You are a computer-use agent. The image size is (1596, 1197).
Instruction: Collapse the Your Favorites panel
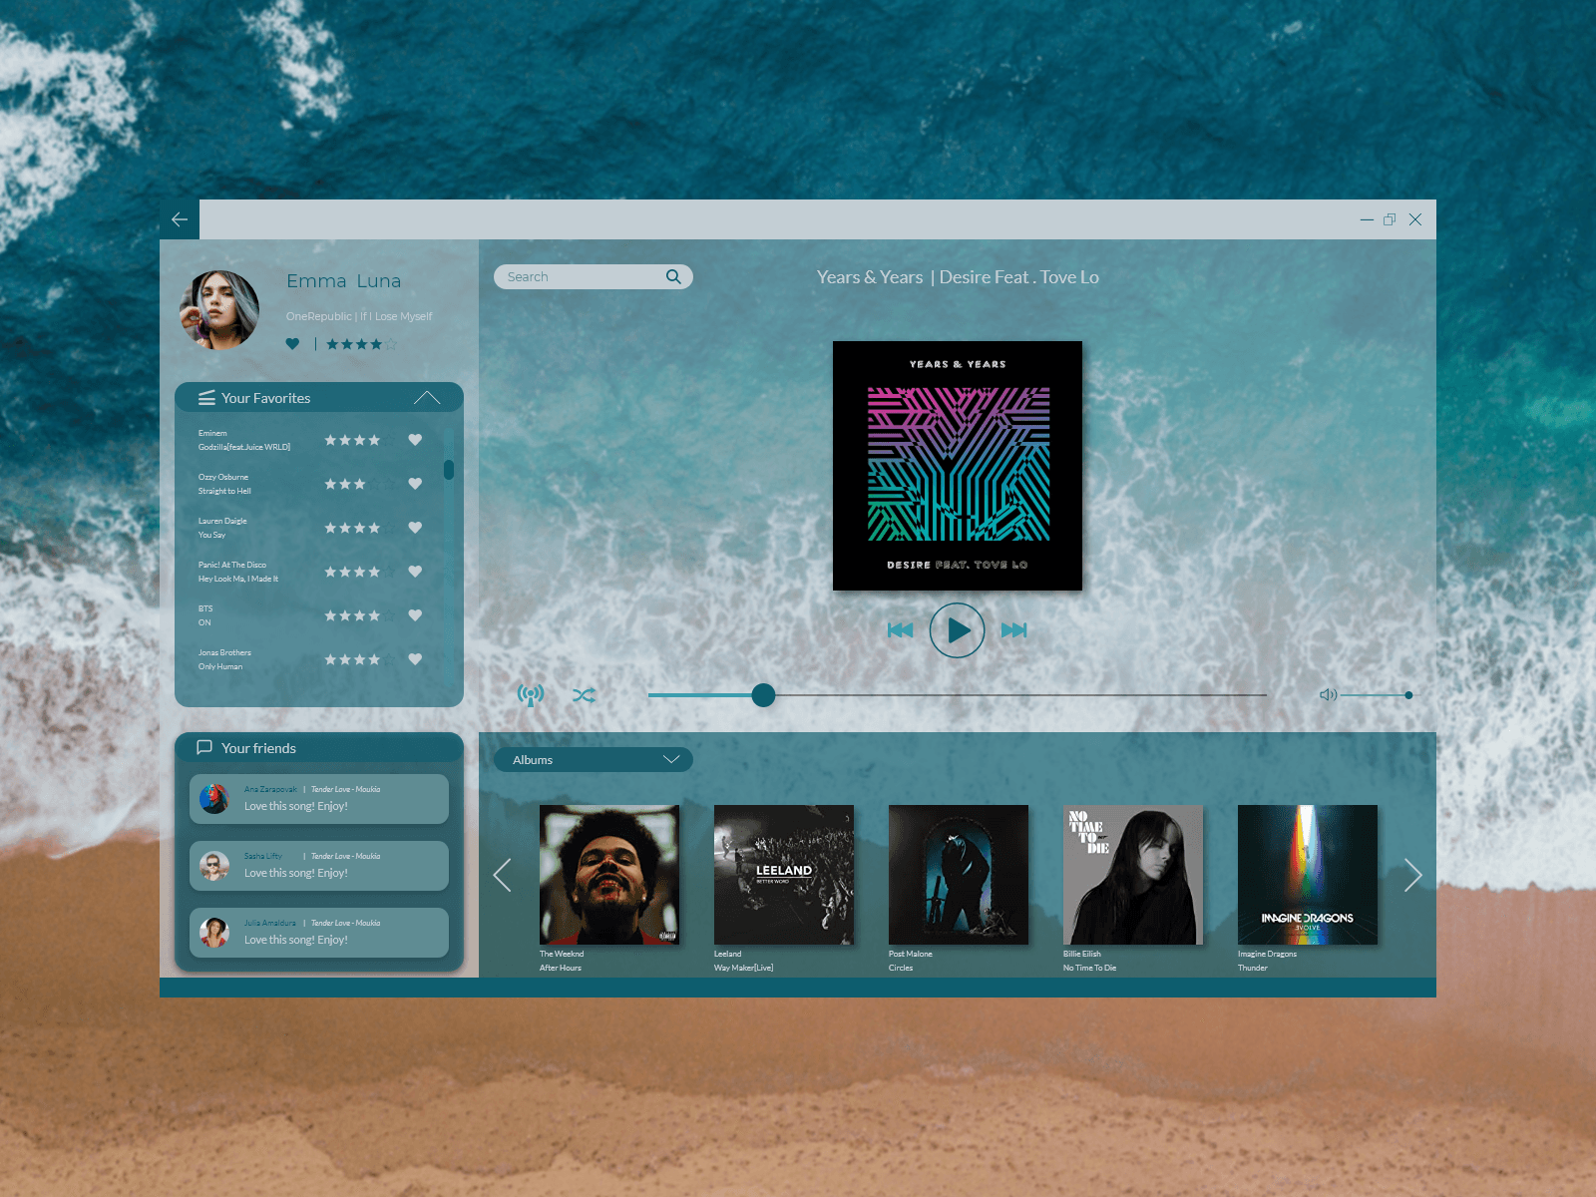[427, 398]
